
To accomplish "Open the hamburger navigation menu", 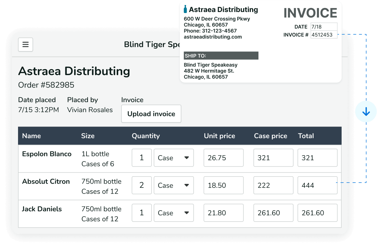I will pos(25,44).
